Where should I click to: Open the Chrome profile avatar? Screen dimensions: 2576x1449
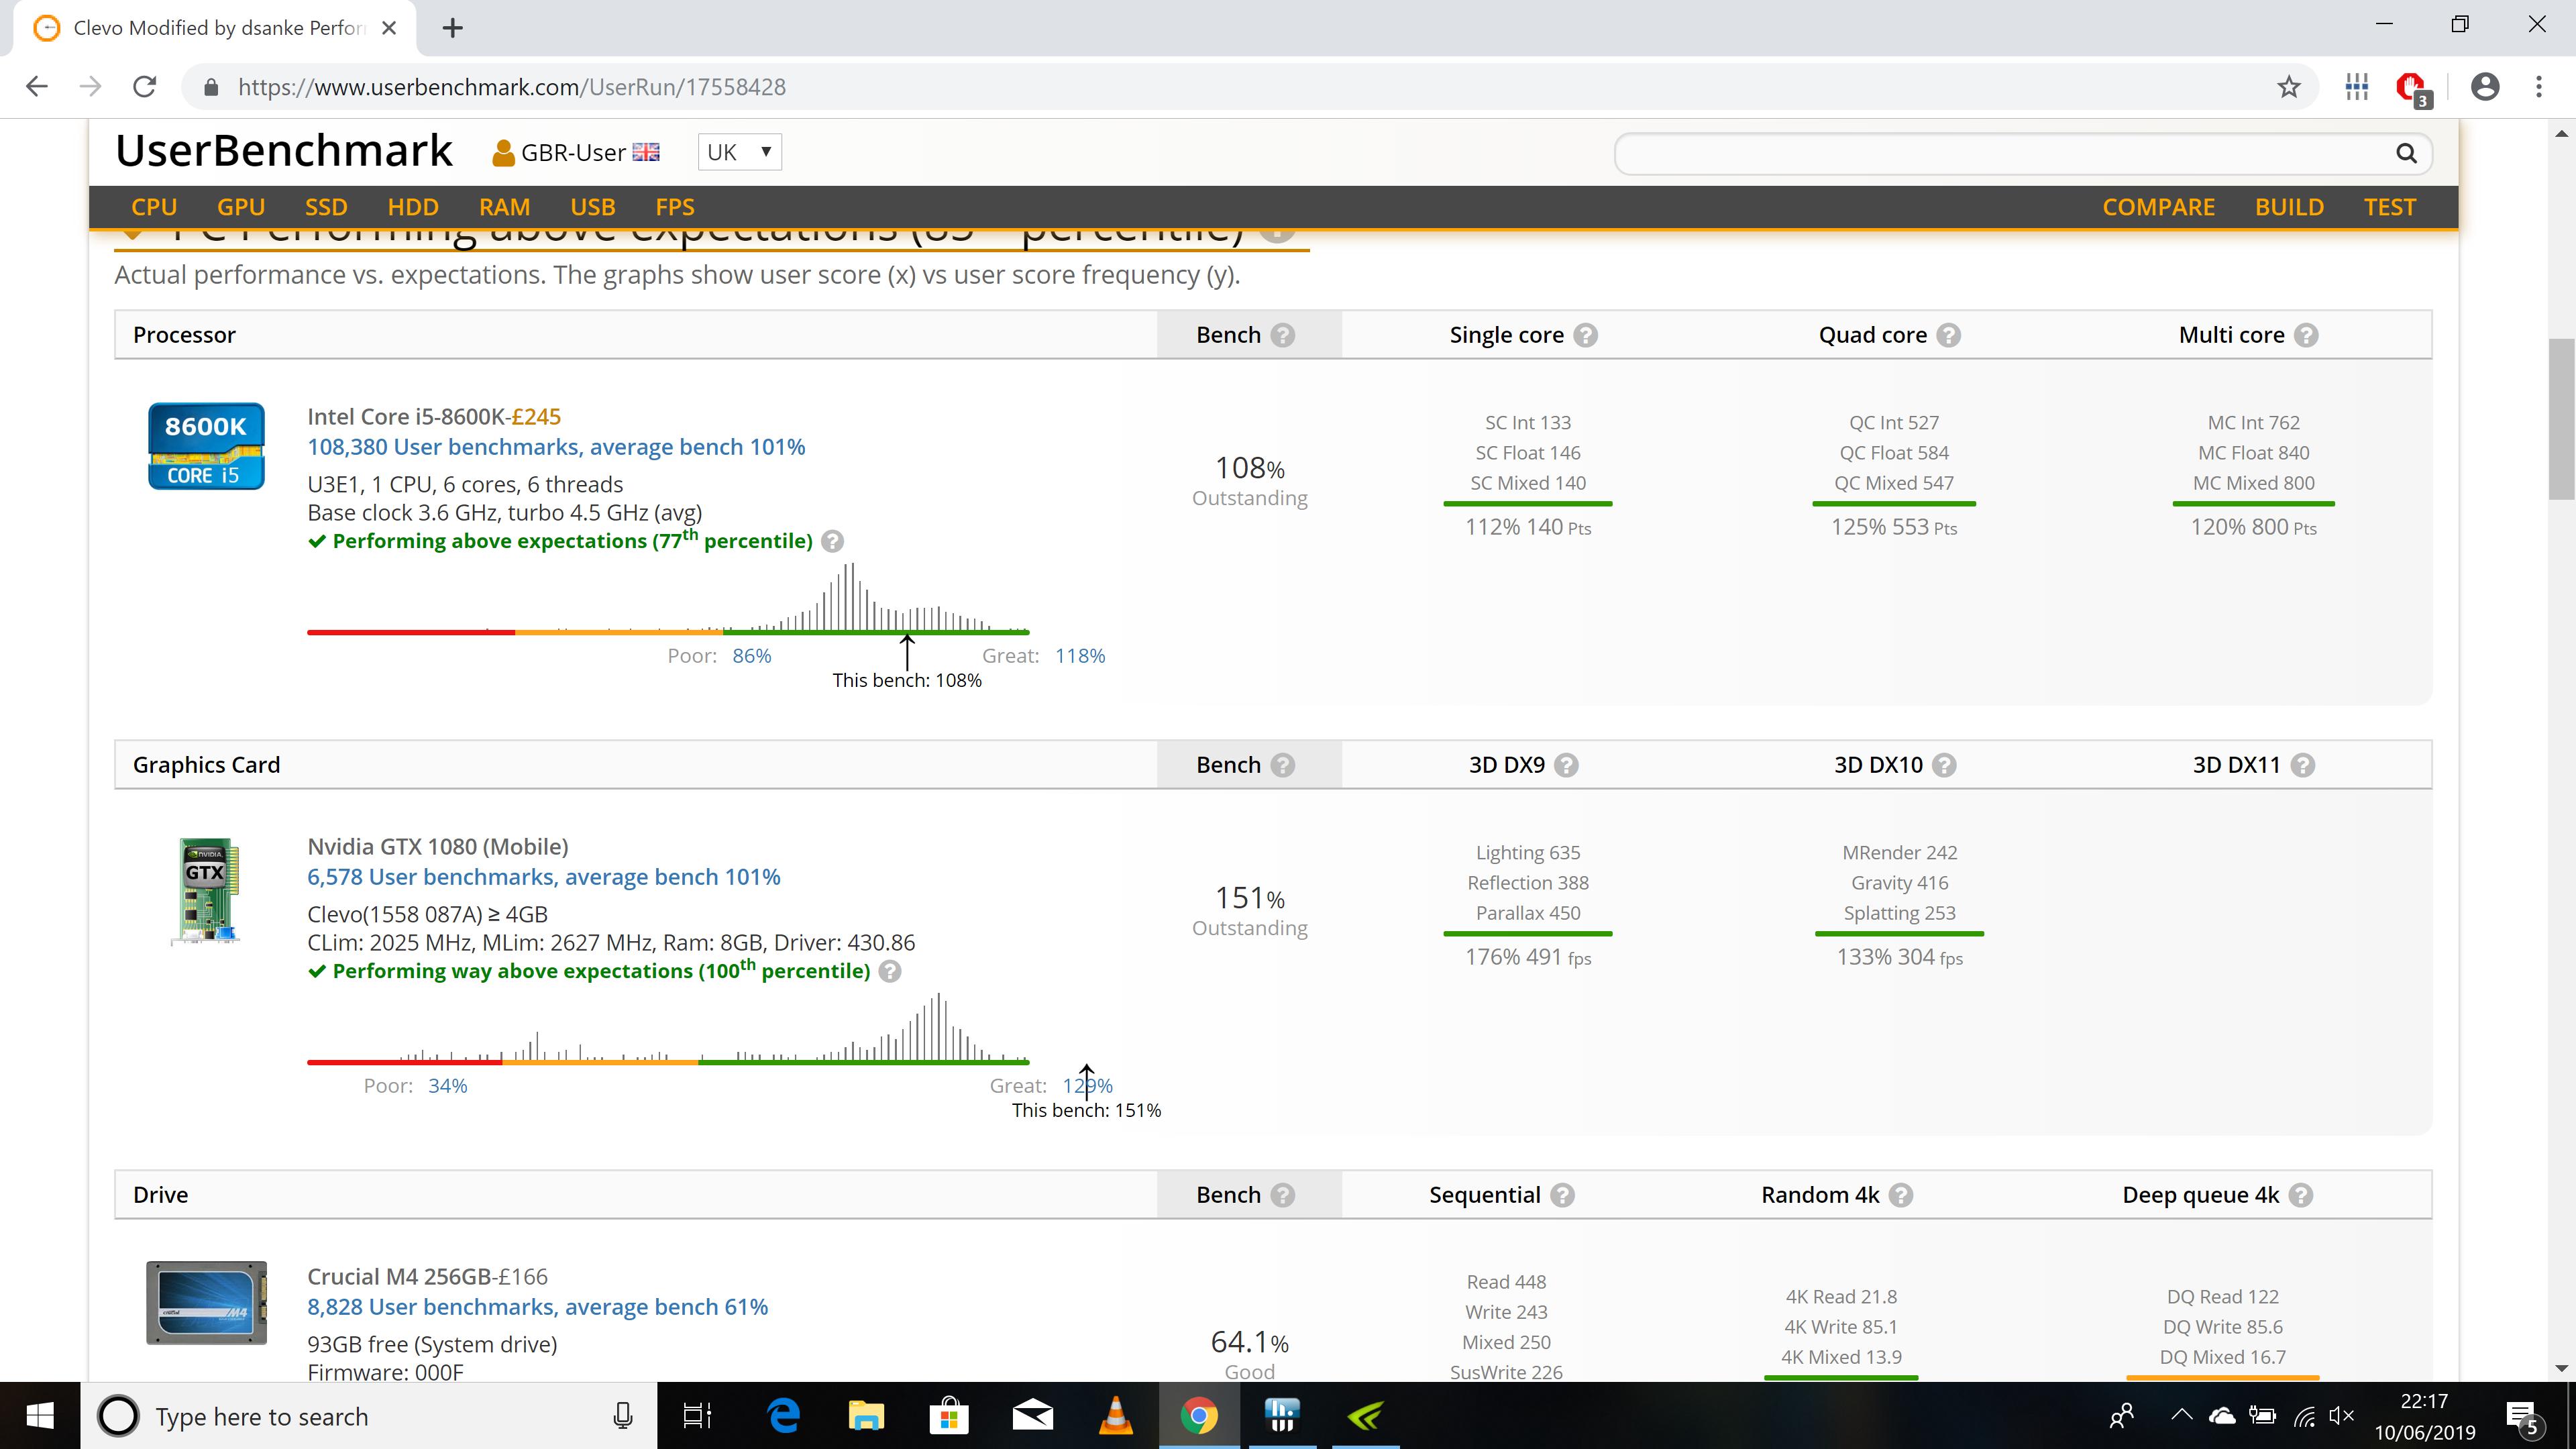2485,87
